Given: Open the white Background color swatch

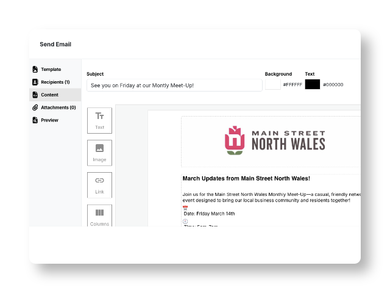Looking at the screenshot, I should tap(273, 84).
